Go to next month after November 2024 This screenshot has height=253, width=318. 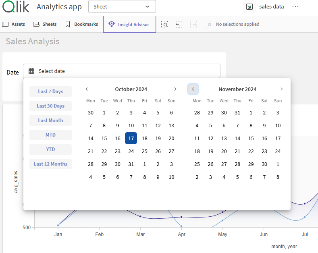click(281, 89)
